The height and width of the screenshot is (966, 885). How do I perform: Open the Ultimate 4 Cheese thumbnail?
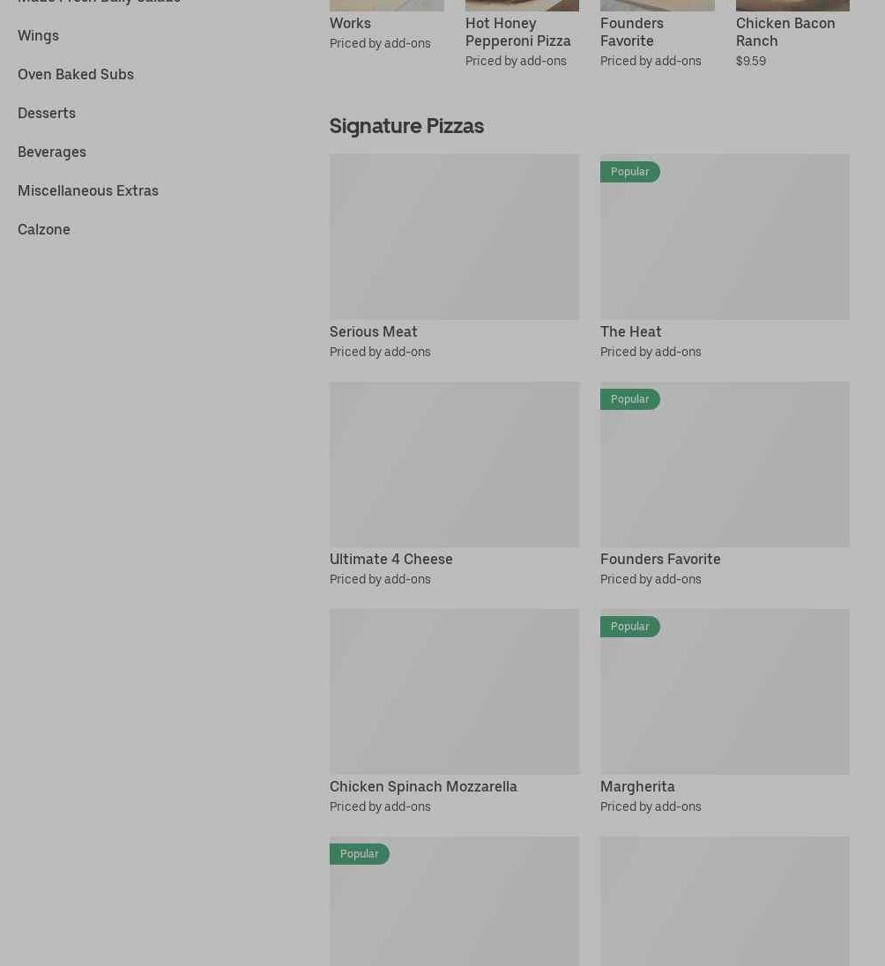click(454, 464)
